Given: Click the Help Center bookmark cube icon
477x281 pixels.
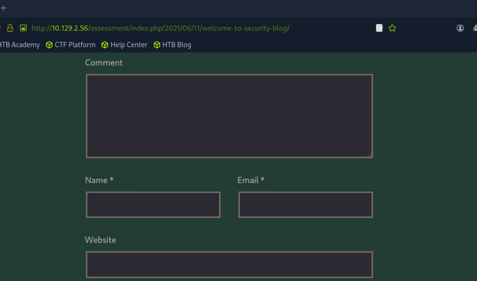Looking at the screenshot, I should [105, 45].
